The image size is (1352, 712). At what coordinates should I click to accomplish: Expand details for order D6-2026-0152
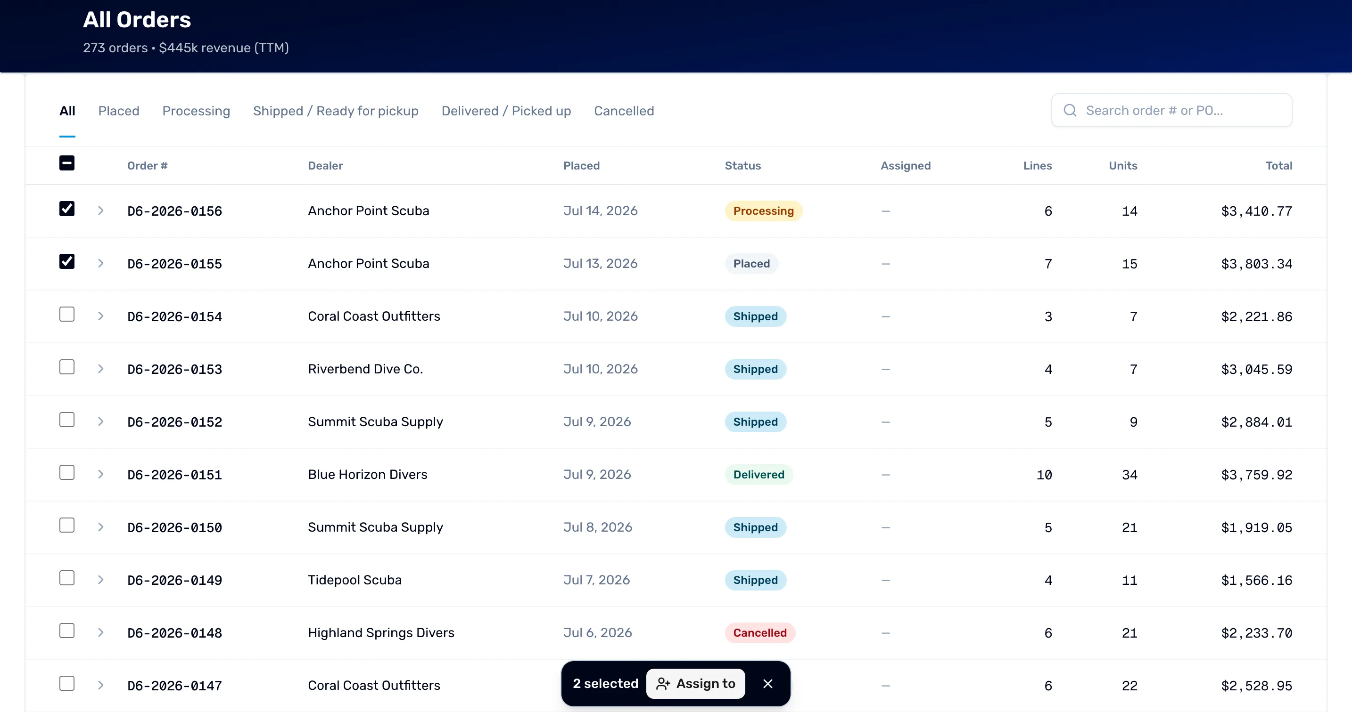click(x=101, y=421)
